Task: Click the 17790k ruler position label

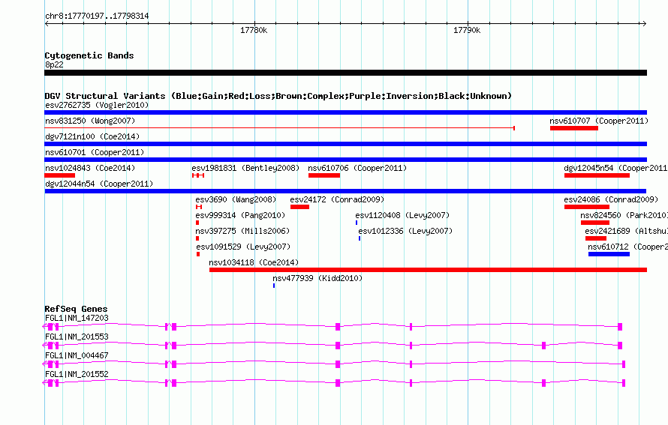Action: pos(467,30)
